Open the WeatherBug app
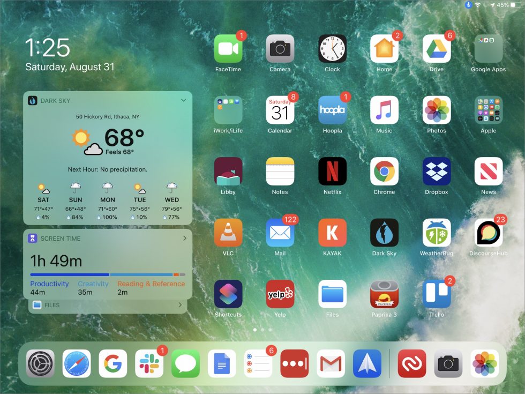Screen dimensions: 525x394 coord(436,233)
